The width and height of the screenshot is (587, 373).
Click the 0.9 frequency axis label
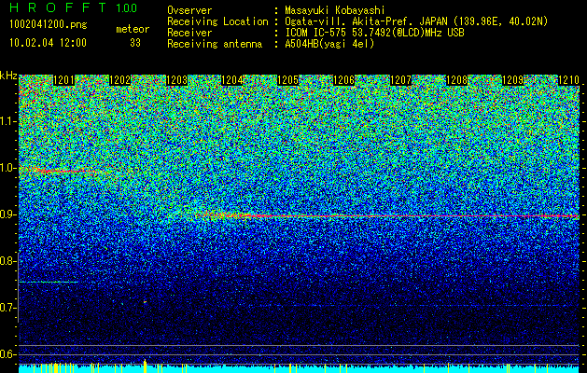coord(7,214)
